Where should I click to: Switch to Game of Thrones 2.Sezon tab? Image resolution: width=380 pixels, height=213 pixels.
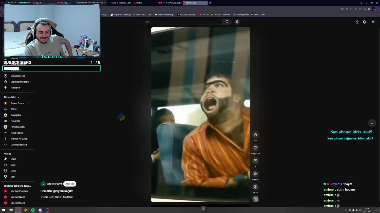[x=120, y=3]
